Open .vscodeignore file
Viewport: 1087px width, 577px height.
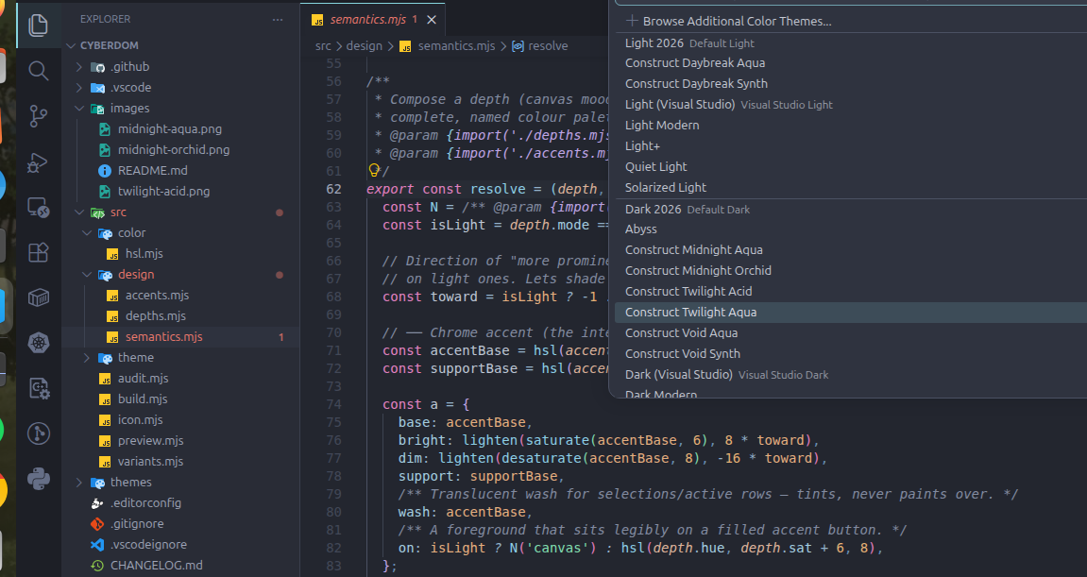point(180,545)
